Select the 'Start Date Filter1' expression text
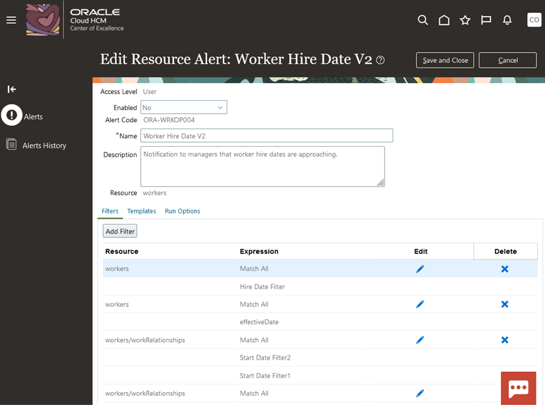 pyautogui.click(x=265, y=376)
